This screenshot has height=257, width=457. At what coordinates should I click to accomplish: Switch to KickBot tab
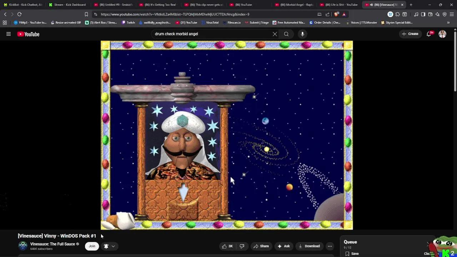tap(23, 5)
